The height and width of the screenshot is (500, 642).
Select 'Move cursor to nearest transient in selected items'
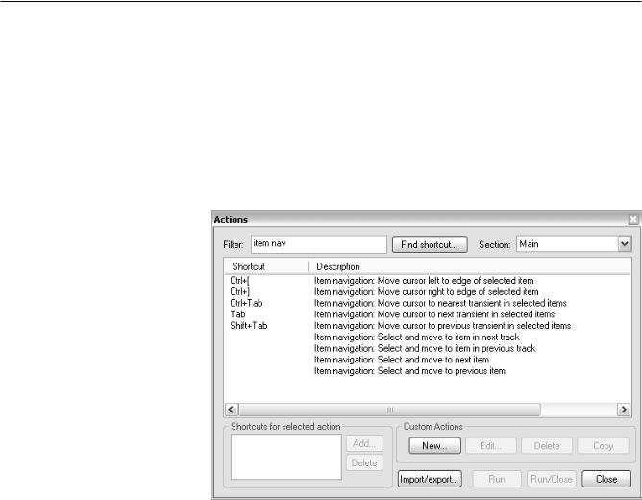pos(440,303)
